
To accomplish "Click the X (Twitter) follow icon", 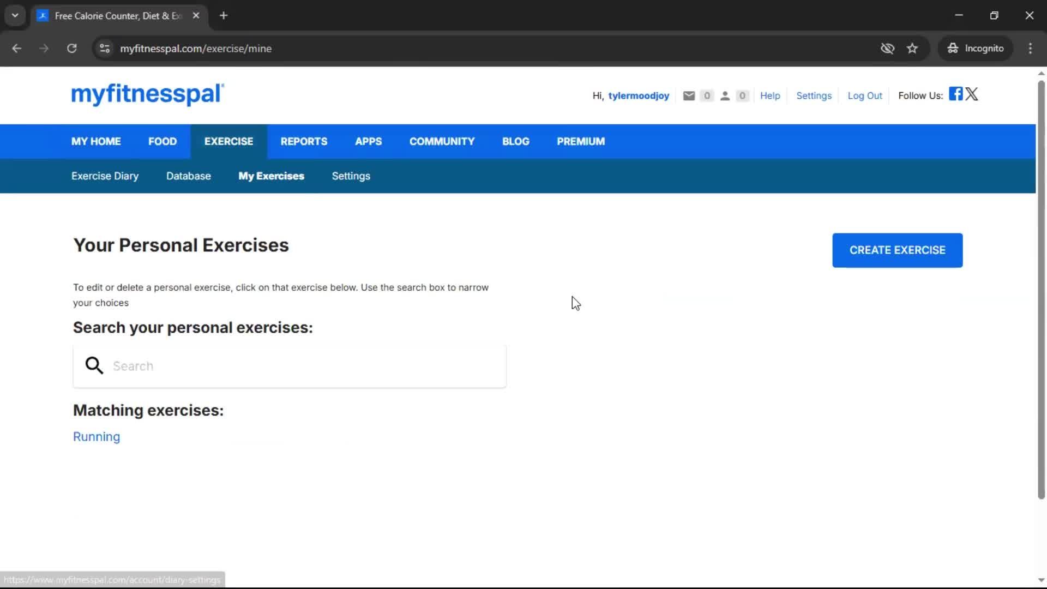I will tap(972, 94).
